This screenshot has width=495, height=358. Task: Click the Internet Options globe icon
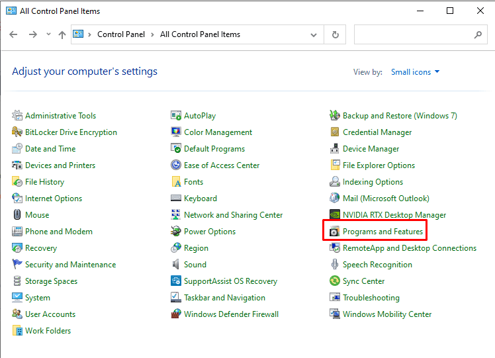[17, 199]
